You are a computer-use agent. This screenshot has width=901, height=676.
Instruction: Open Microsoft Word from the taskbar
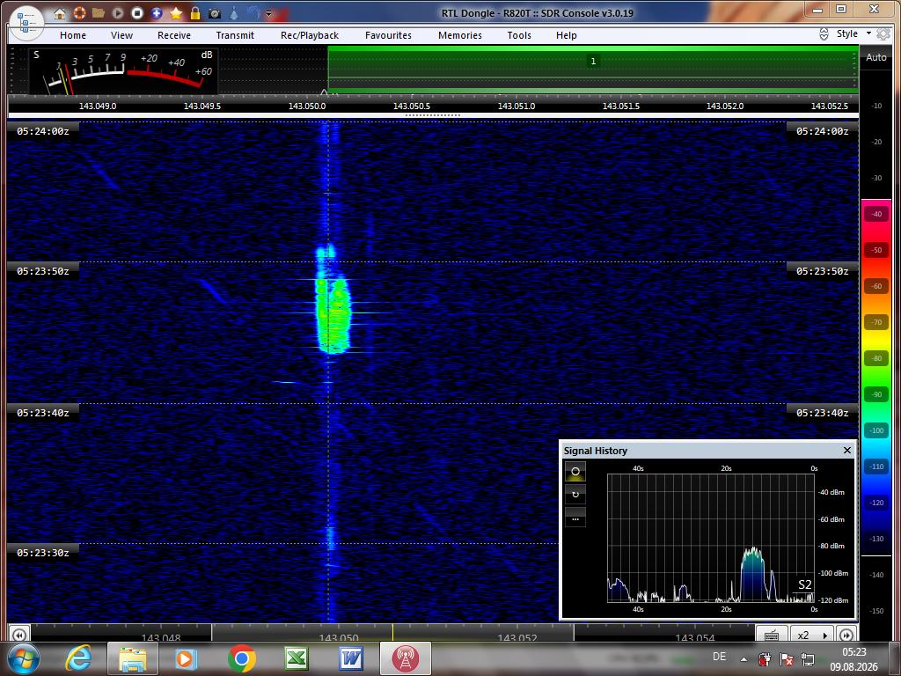pos(350,658)
